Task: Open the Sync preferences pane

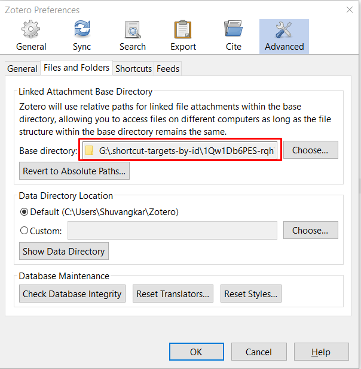Action: click(82, 36)
